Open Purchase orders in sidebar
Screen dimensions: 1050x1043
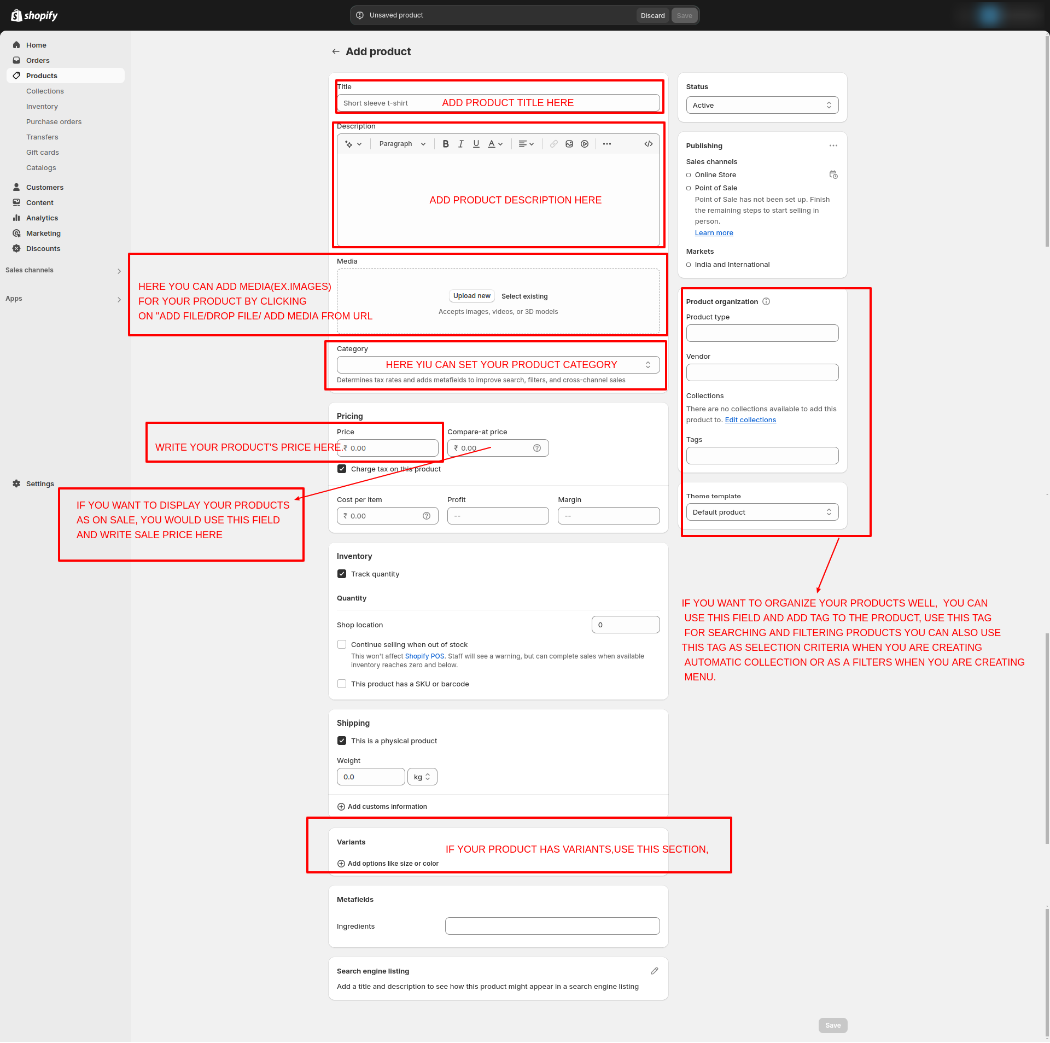(x=54, y=121)
